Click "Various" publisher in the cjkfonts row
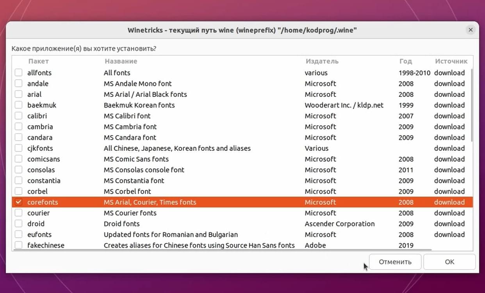Image resolution: width=485 pixels, height=293 pixels. click(317, 148)
